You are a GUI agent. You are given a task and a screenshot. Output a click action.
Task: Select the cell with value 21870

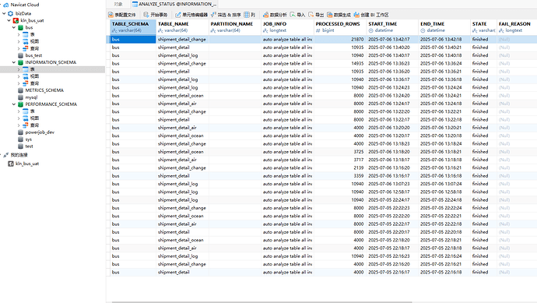coord(340,40)
